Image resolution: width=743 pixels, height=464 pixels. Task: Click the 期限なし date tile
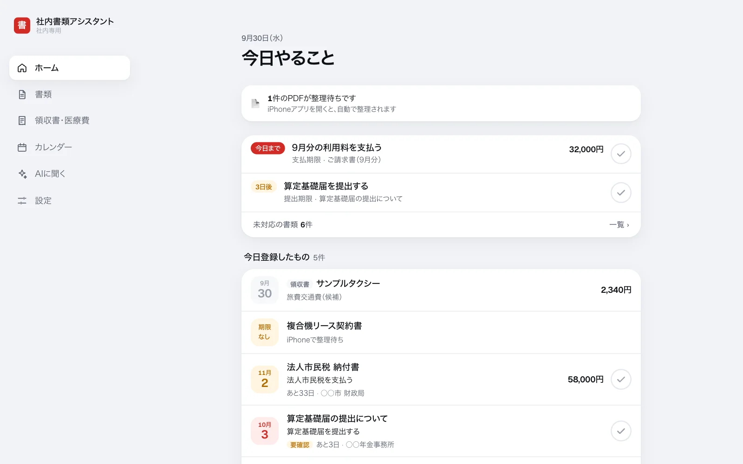(x=265, y=332)
